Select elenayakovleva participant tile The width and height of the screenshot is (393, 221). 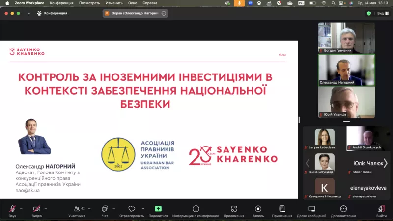pos(368,188)
